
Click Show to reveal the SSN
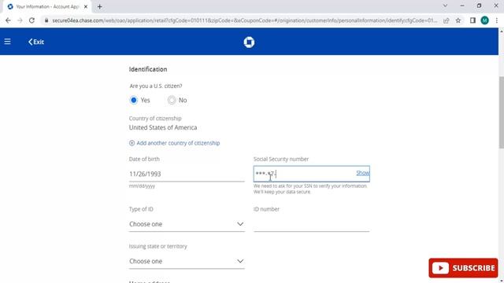[x=362, y=173]
